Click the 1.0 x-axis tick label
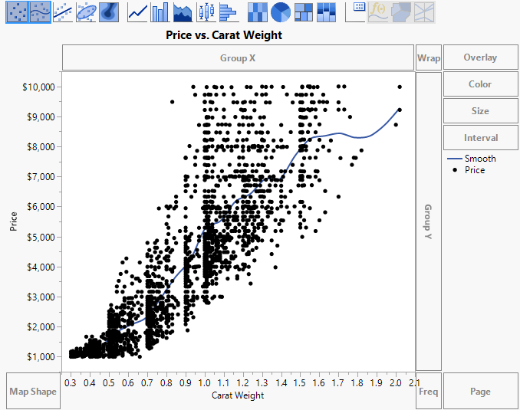Image resolution: width=520 pixels, height=410 pixels. pyautogui.click(x=204, y=383)
